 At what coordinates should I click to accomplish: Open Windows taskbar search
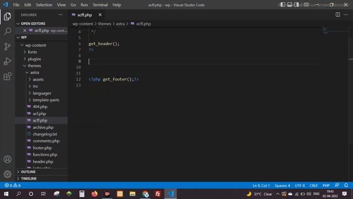(19, 194)
